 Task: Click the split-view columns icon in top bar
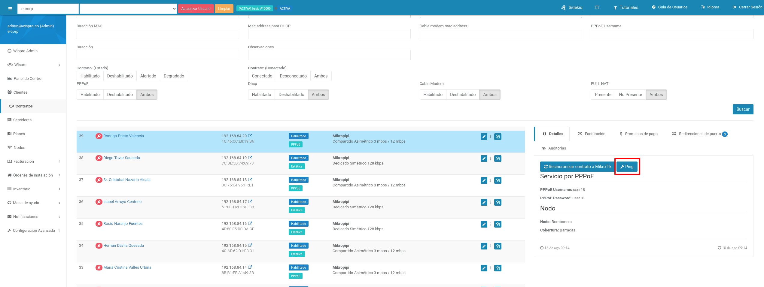coord(597,8)
